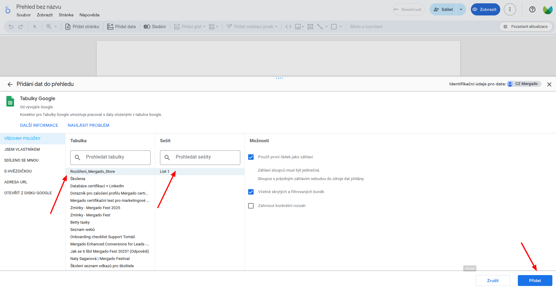Select Onboarding checklist Support Tomáš

110,237
